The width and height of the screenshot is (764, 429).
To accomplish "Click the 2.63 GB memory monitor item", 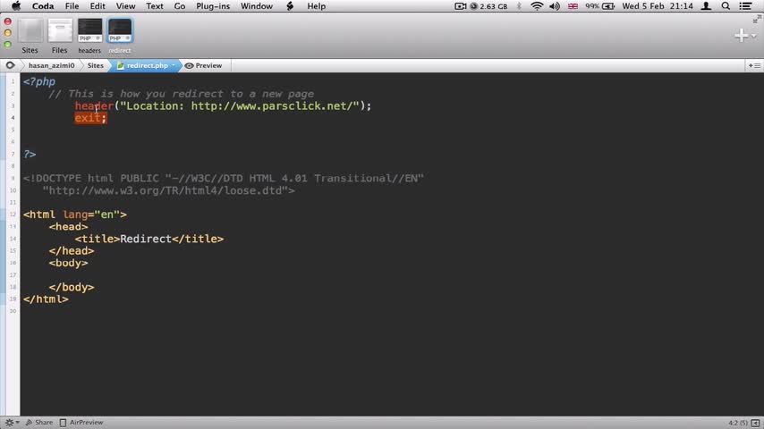I will click(488, 6).
